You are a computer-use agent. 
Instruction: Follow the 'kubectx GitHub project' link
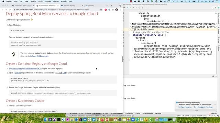[x=39, y=56]
